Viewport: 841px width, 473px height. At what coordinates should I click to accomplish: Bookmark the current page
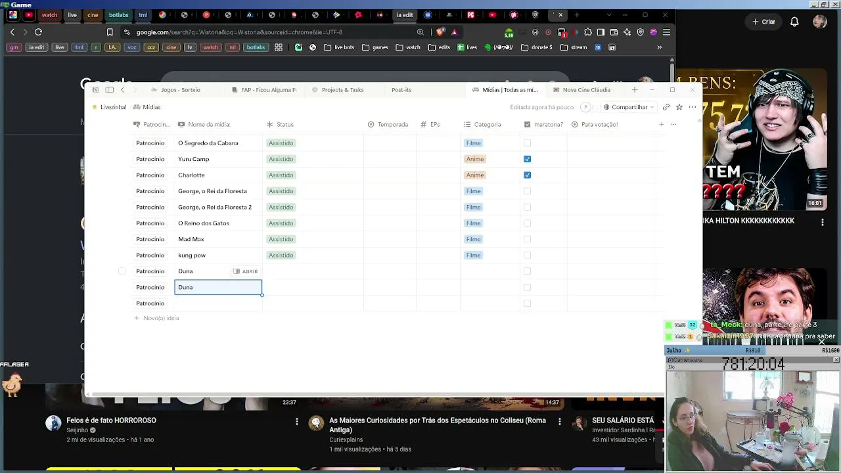click(x=110, y=32)
